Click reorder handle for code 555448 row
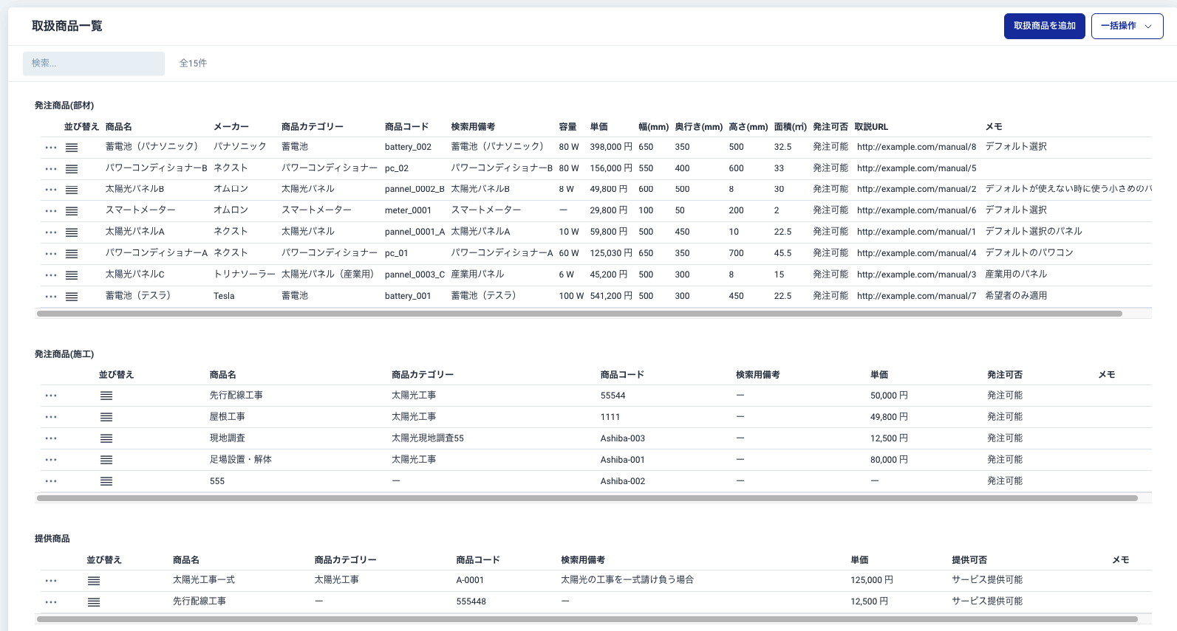1177x631 pixels. pos(94,602)
